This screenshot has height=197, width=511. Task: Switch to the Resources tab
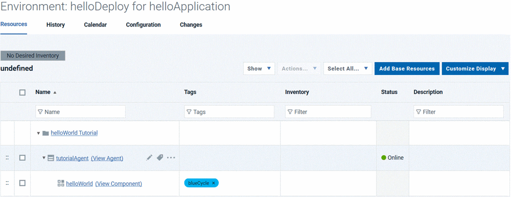(14, 24)
